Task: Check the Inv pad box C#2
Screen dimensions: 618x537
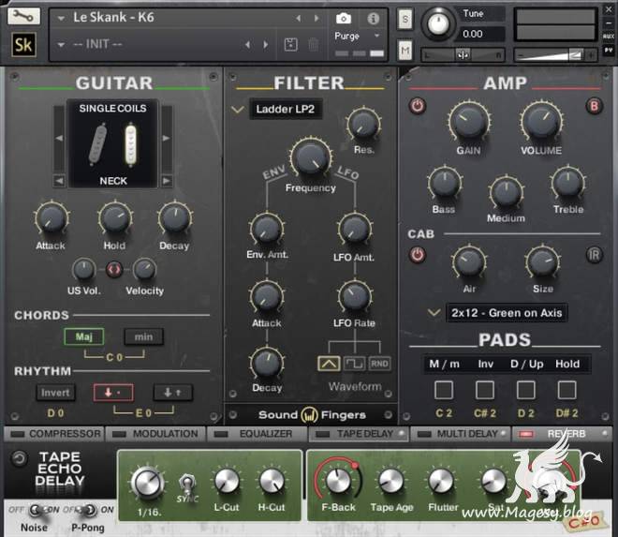Action: pyautogui.click(x=485, y=390)
